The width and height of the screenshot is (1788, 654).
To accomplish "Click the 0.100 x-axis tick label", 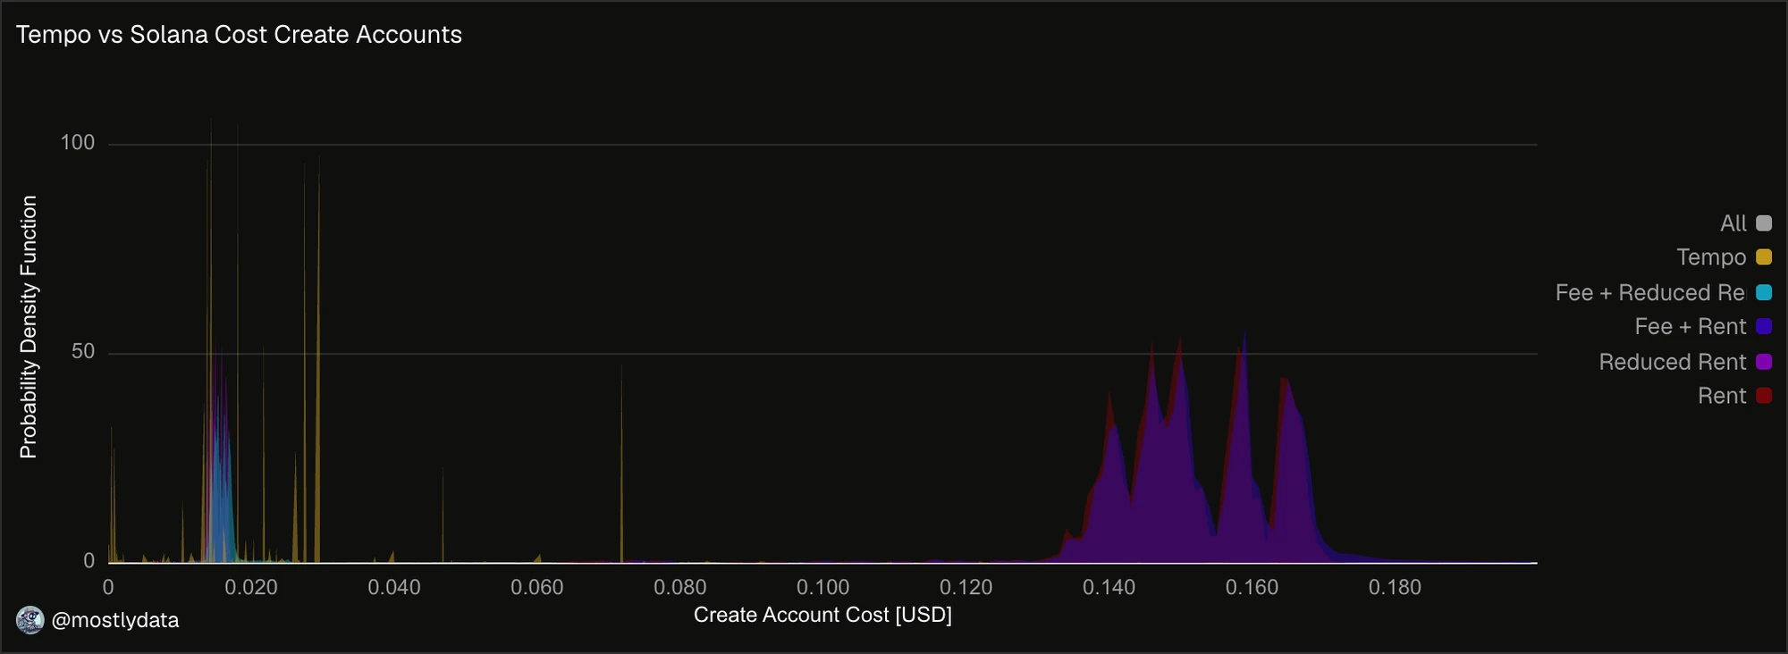I will (x=823, y=588).
